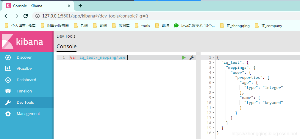Open IT_zhengqing bookmark folder

[235, 25]
